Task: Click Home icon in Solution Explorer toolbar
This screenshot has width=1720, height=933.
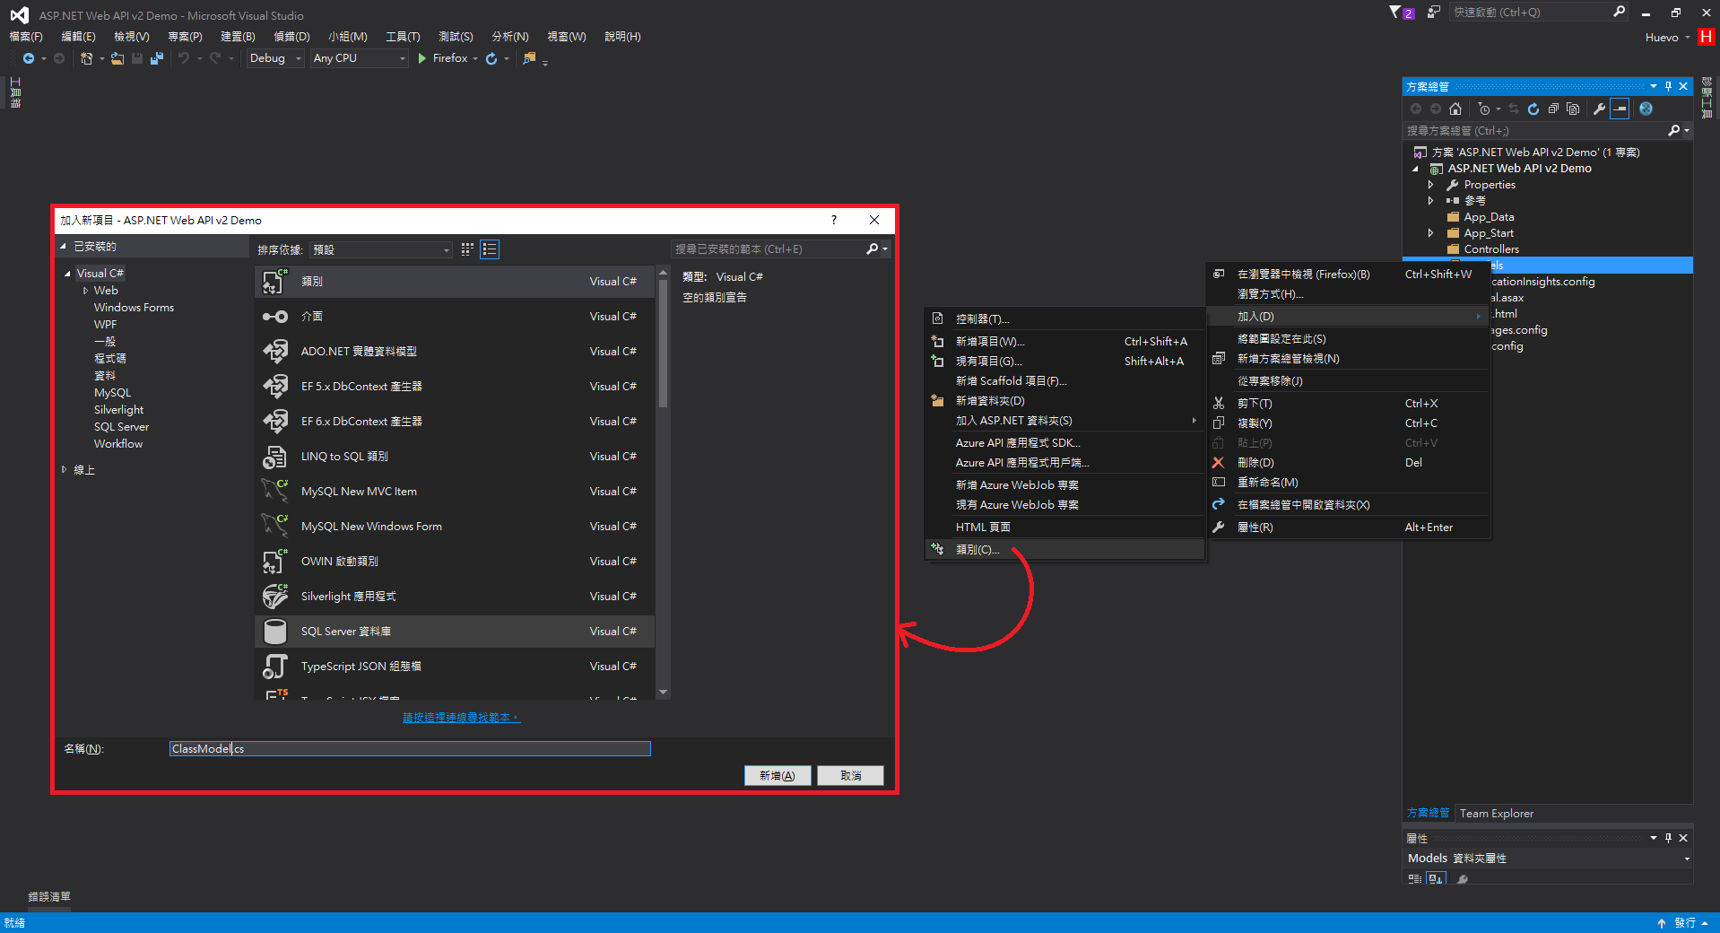Action: (1455, 109)
